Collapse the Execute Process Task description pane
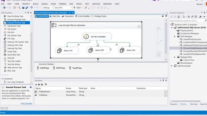The width and height of the screenshot is (207, 116). (x=3, y=87)
